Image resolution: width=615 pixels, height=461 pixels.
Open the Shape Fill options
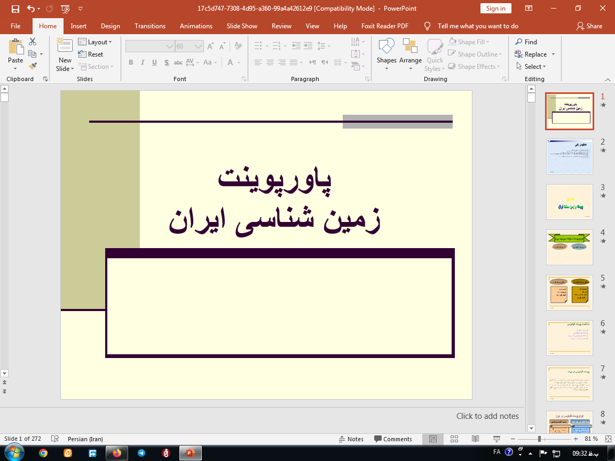[470, 42]
